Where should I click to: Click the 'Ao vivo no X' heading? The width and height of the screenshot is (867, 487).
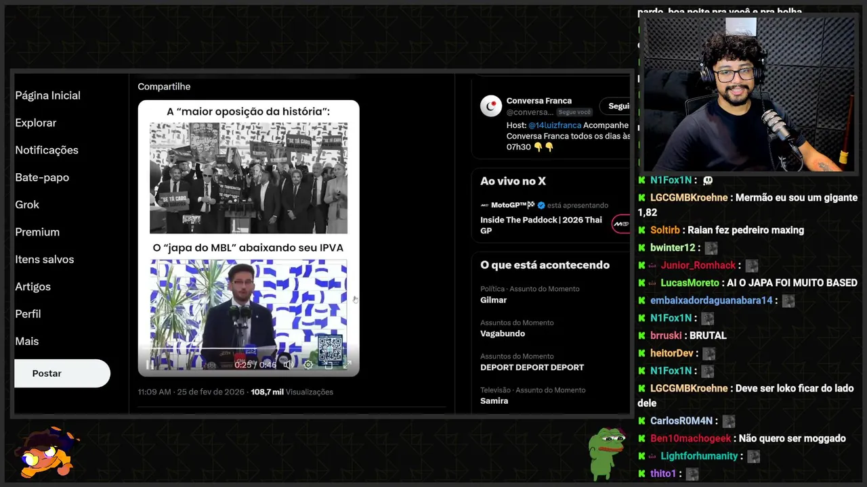tap(513, 181)
